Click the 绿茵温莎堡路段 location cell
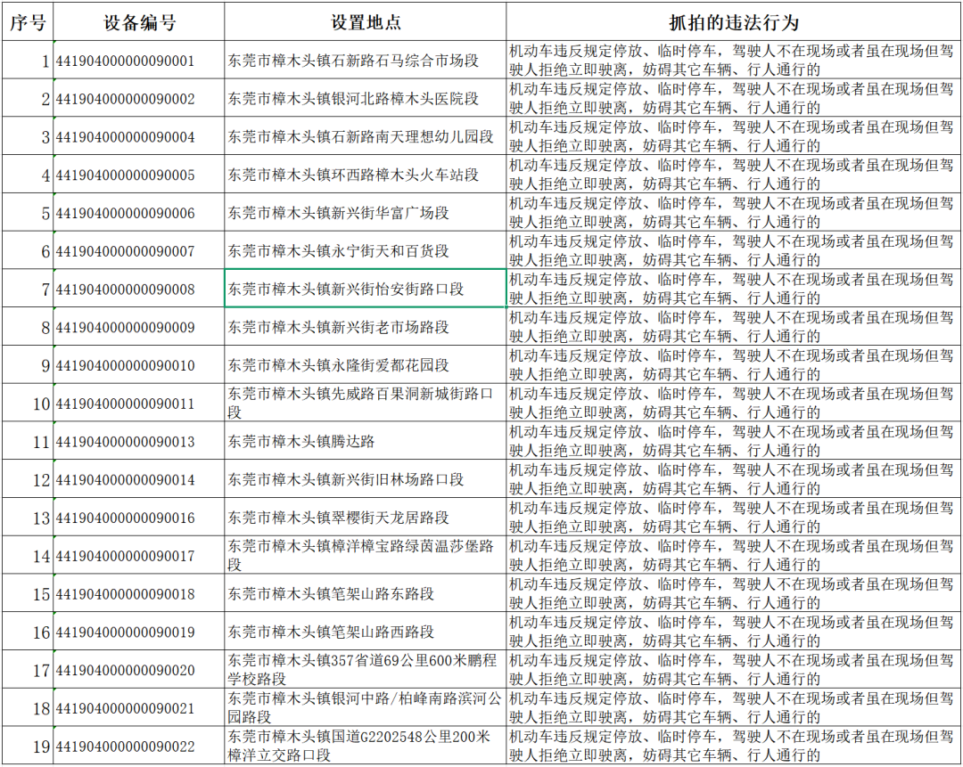 365,556
